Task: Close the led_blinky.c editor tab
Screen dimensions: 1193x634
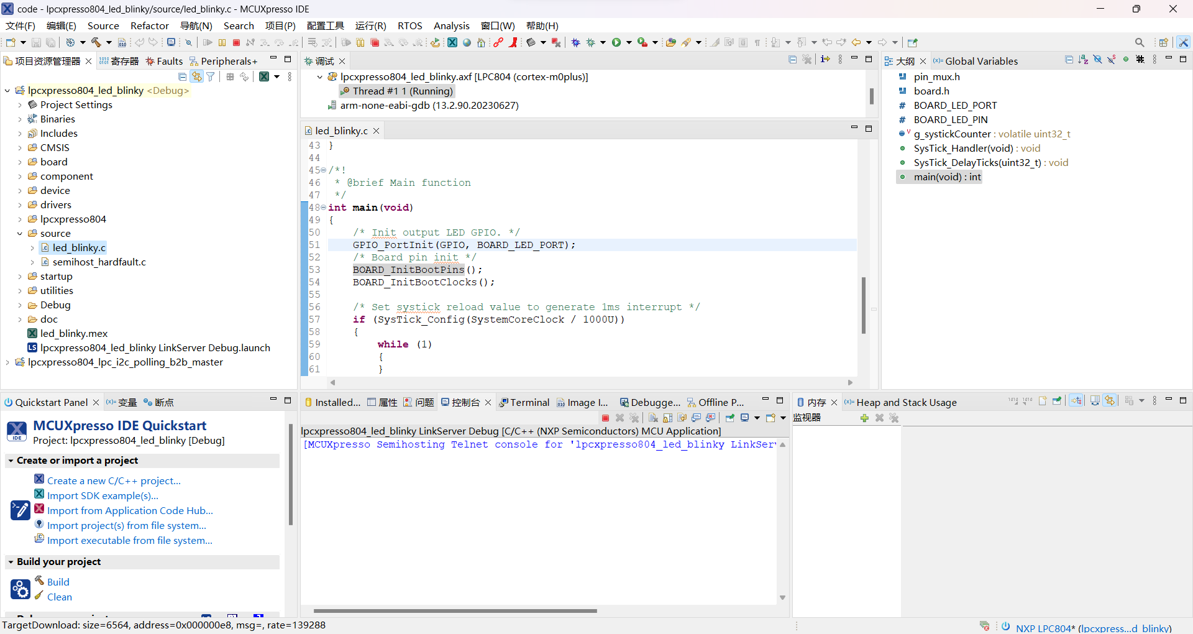Action: (x=377, y=131)
